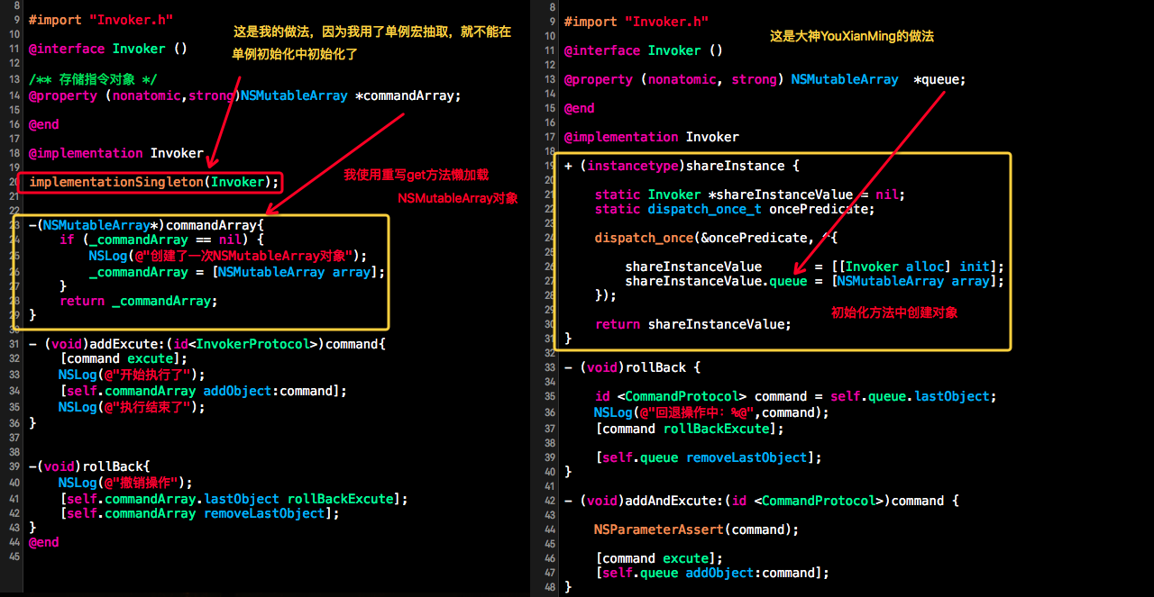Click '[self.commandArray.lastObject rollBackExcute];' line

[x=234, y=499]
